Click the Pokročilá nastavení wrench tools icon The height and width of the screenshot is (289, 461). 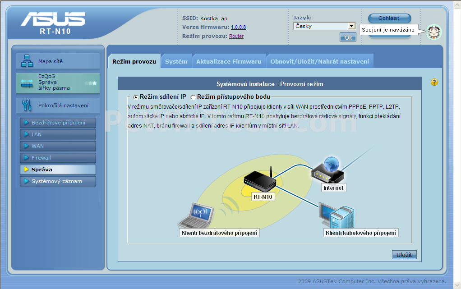27,105
